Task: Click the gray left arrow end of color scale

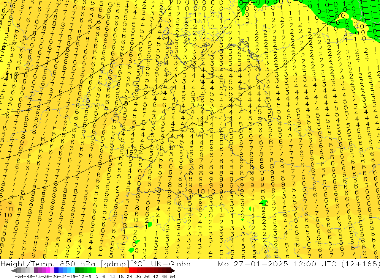Action: [14, 270]
